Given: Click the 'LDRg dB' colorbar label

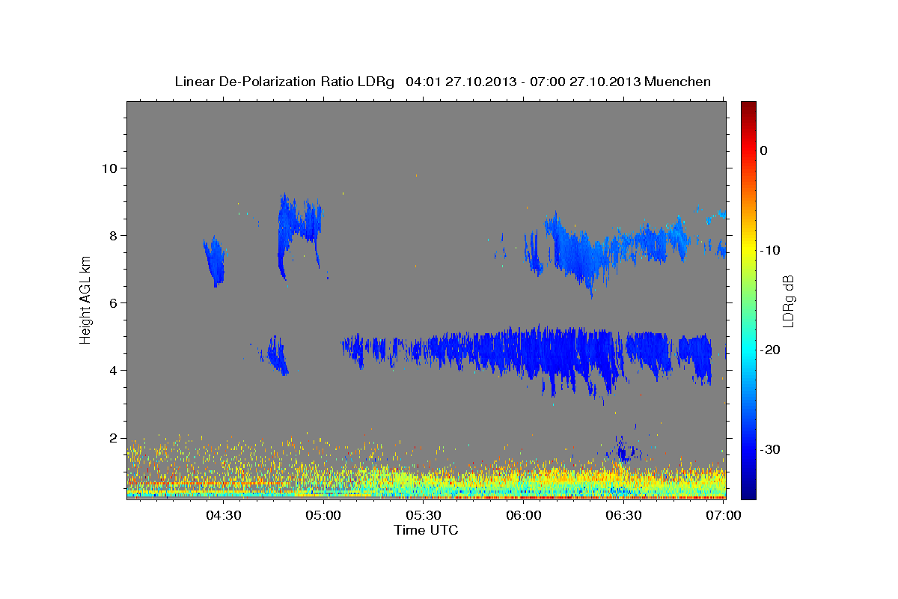Looking at the screenshot, I should point(788,301).
